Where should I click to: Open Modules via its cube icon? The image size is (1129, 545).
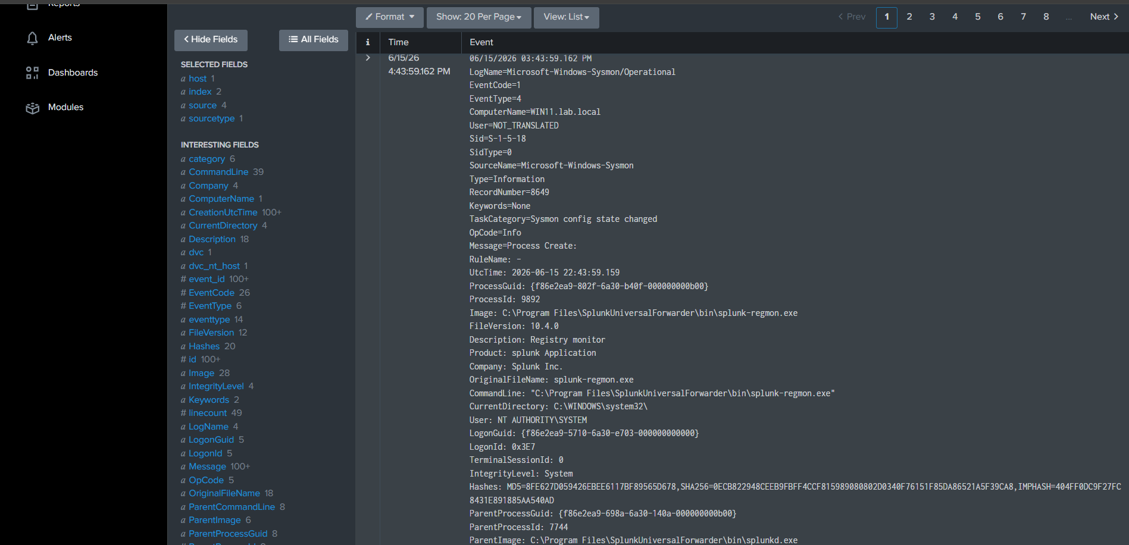pyautogui.click(x=32, y=108)
